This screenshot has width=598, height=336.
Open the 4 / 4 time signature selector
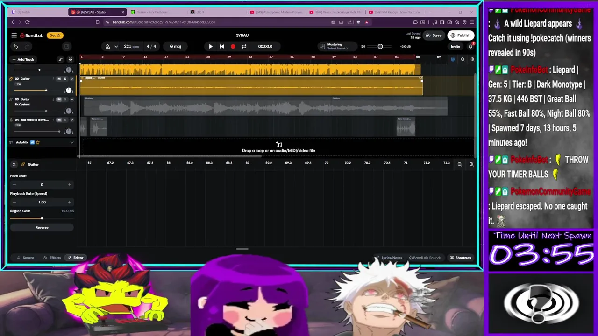151,46
